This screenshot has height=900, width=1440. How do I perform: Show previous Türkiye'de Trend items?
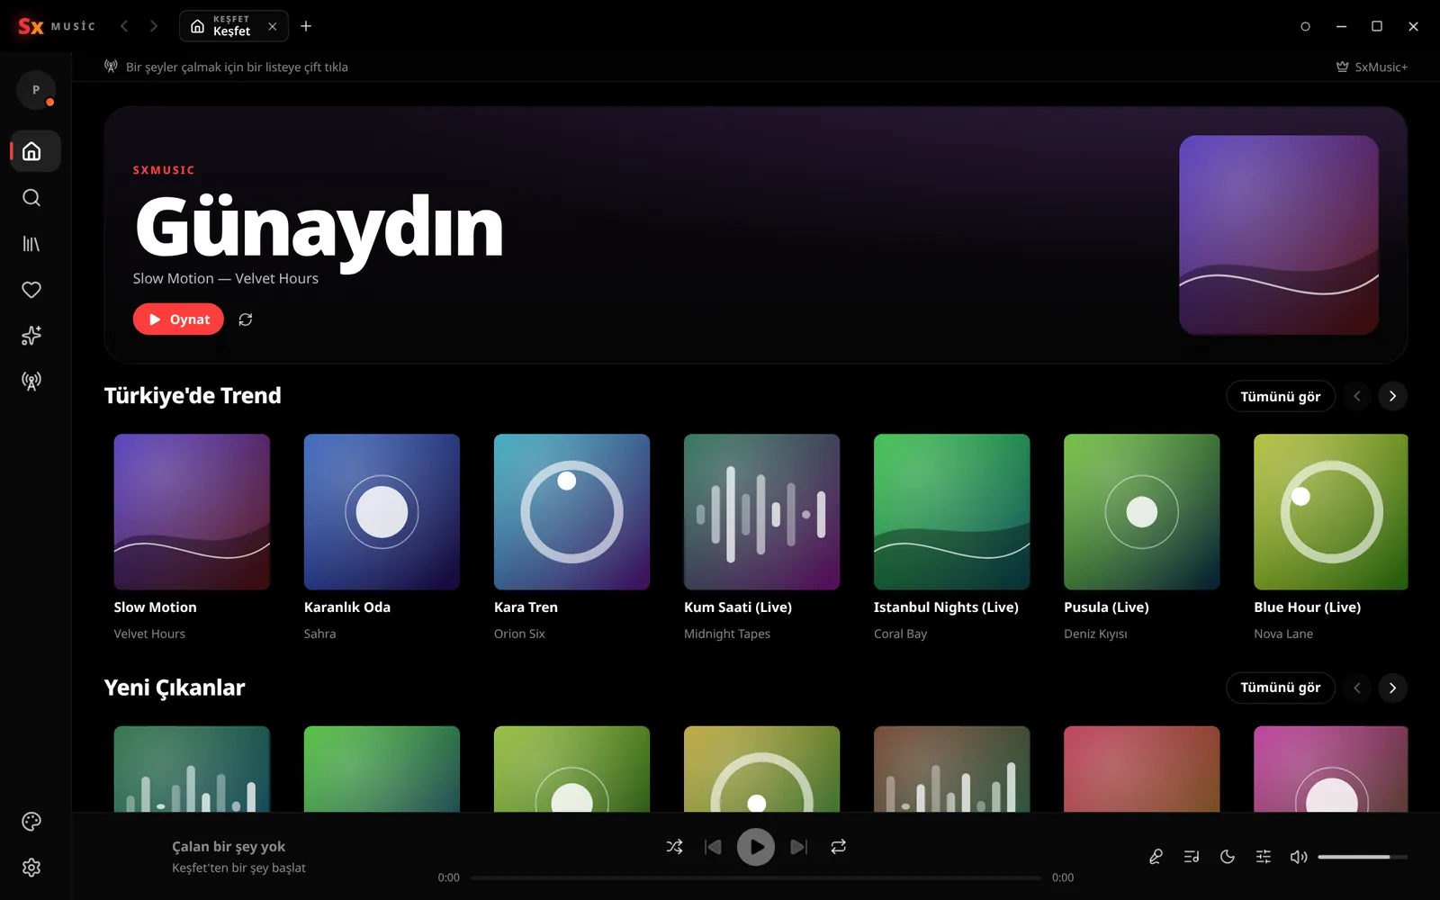tap(1357, 396)
